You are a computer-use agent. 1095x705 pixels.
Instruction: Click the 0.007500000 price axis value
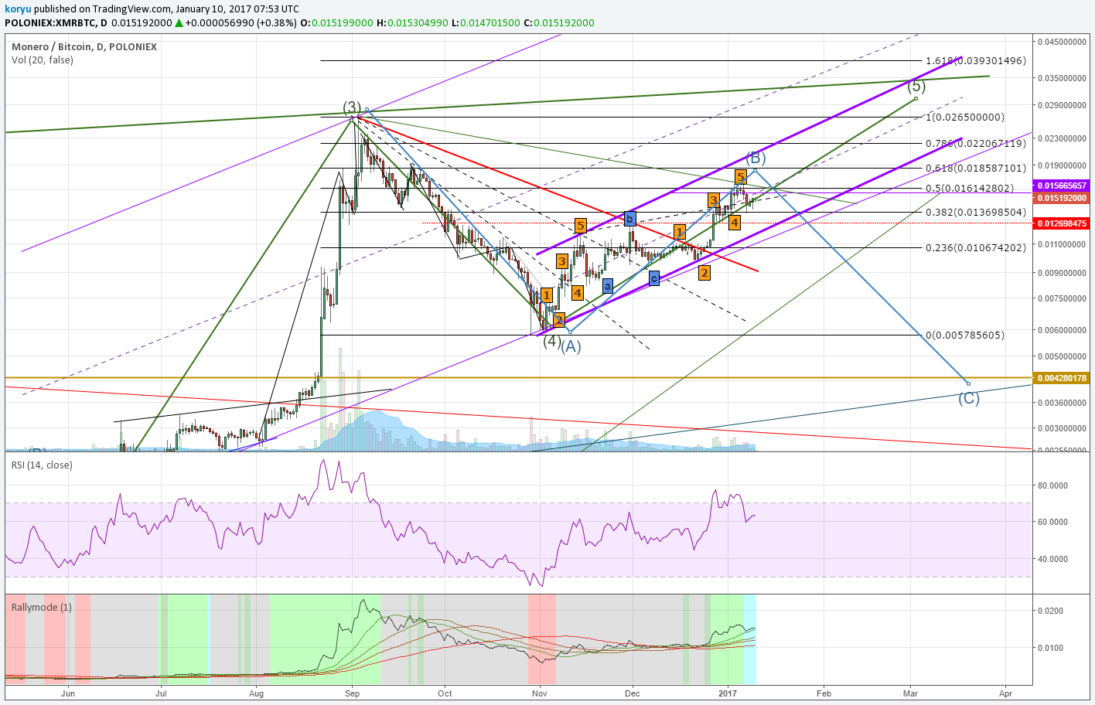click(x=1063, y=298)
